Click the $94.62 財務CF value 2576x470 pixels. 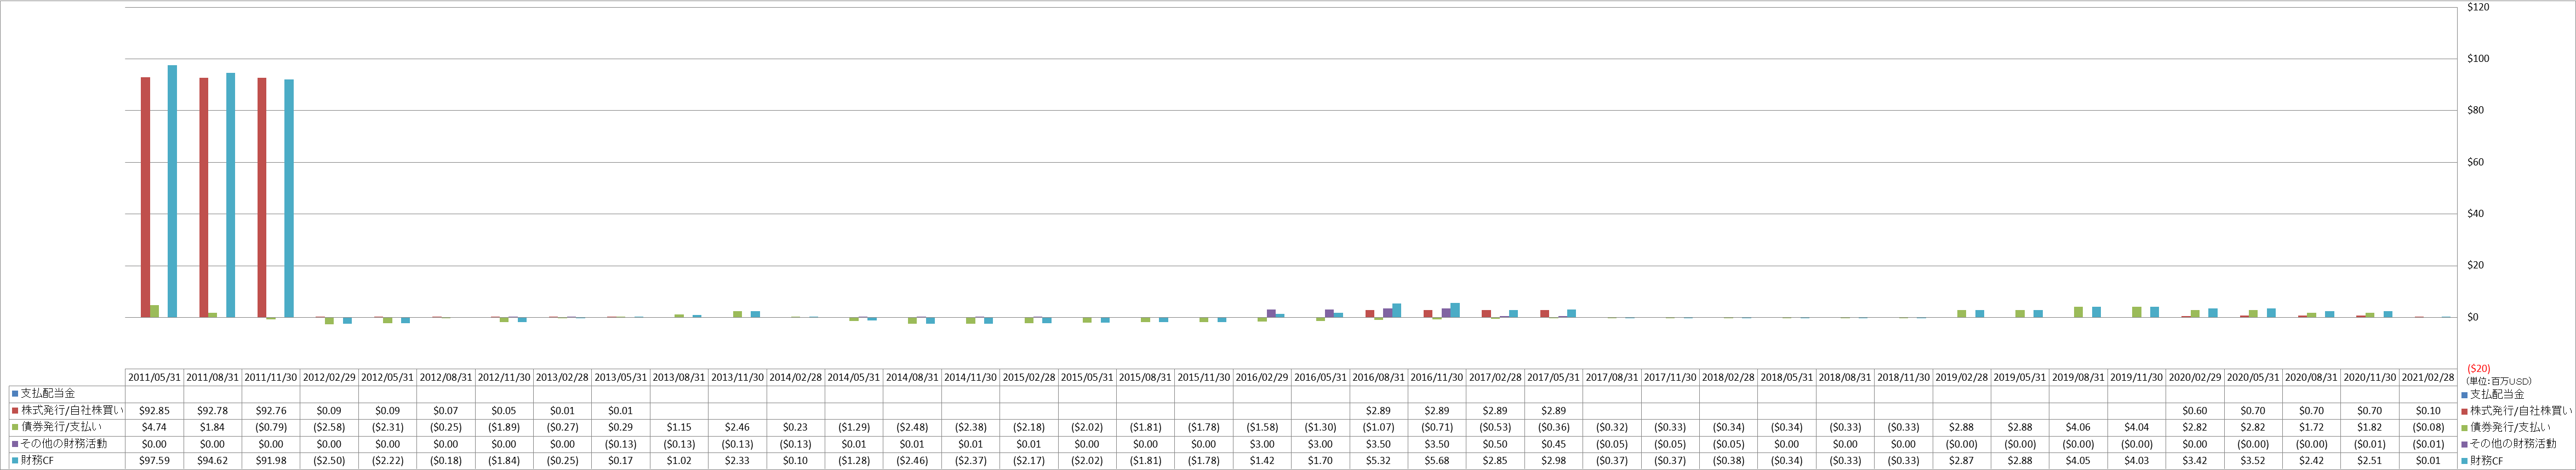click(212, 461)
